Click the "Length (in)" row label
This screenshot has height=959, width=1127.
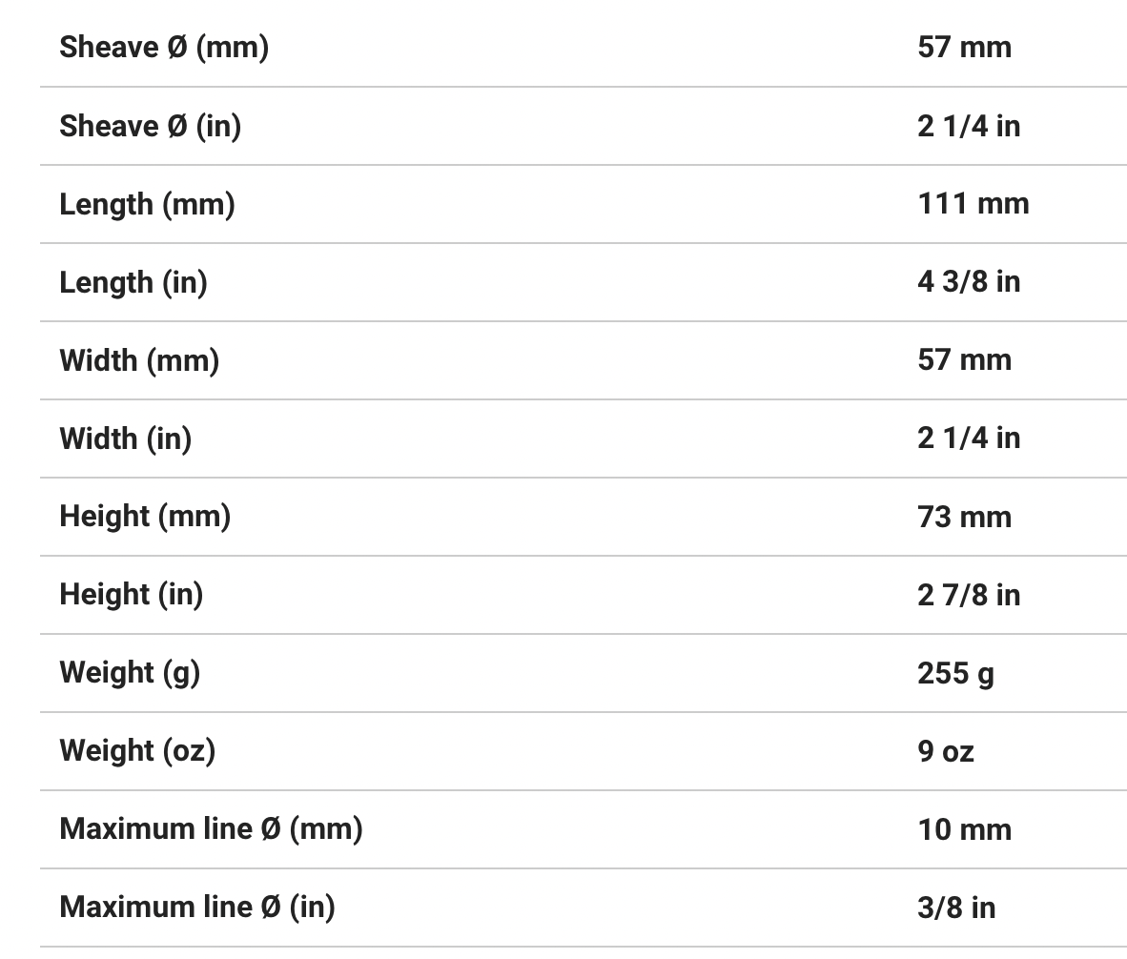point(133,281)
